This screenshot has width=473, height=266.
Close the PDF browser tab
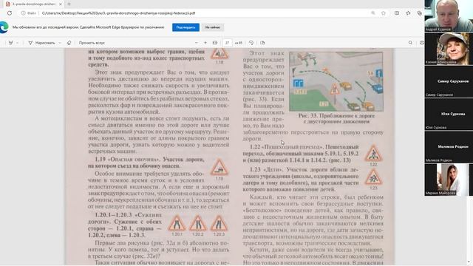[61, 4]
